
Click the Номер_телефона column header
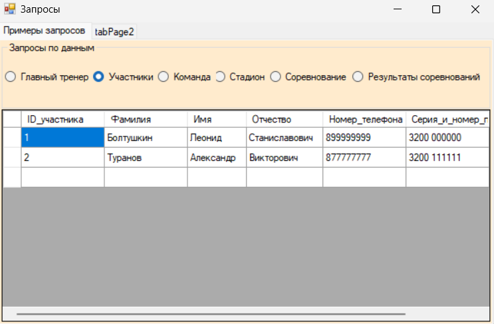[x=364, y=119]
